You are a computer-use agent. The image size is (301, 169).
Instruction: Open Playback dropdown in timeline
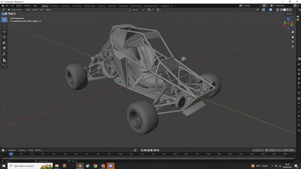(x=13, y=150)
